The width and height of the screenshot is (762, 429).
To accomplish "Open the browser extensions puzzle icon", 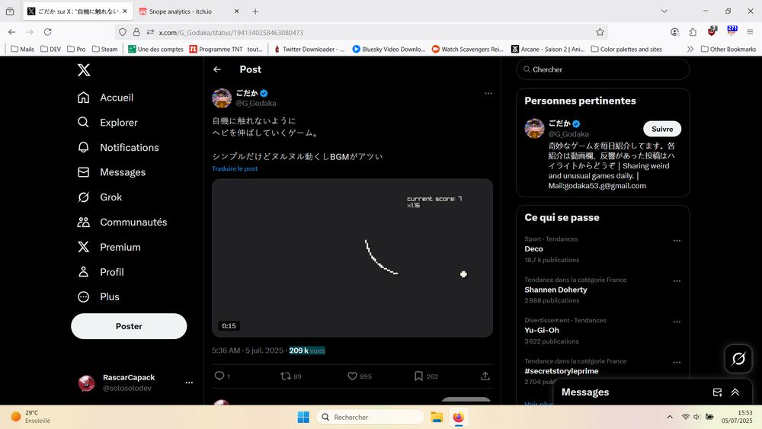I will coord(693,32).
